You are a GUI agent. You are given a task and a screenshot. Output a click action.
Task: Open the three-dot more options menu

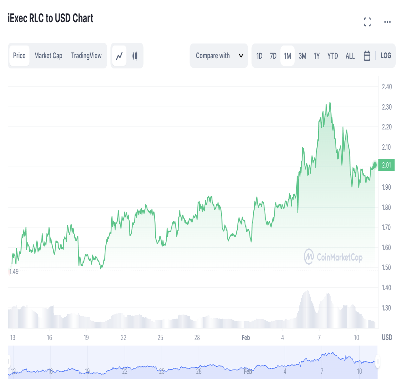tap(388, 22)
